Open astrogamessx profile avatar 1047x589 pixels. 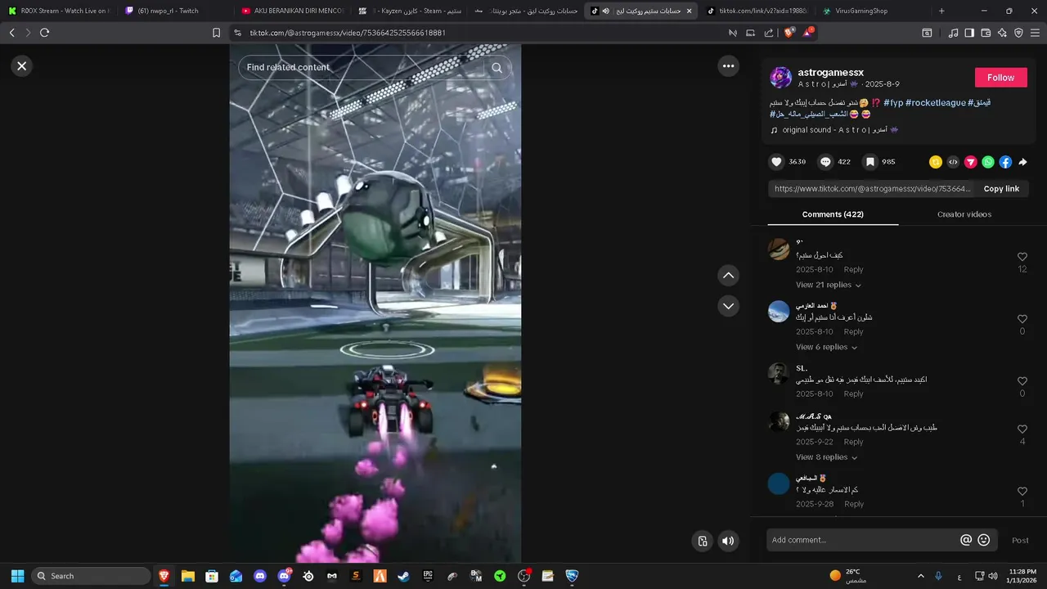pyautogui.click(x=780, y=78)
